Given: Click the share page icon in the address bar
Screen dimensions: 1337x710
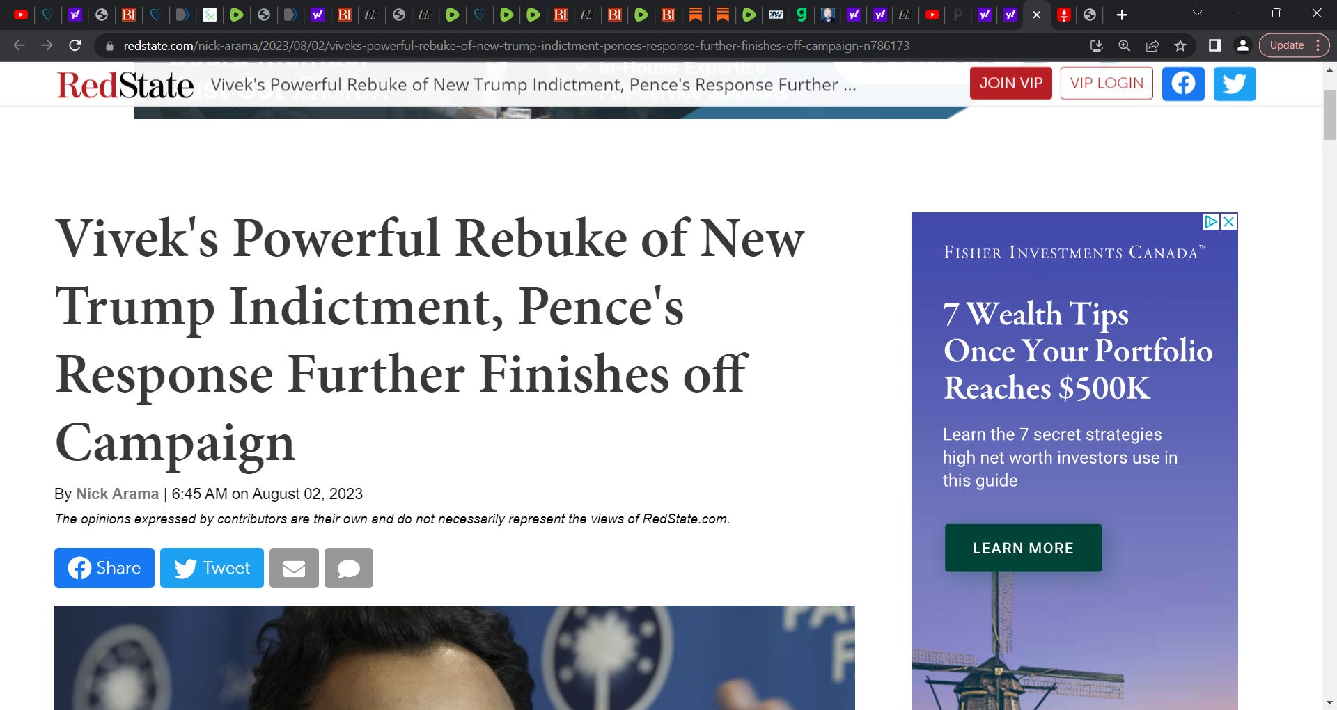Looking at the screenshot, I should click(x=1152, y=45).
